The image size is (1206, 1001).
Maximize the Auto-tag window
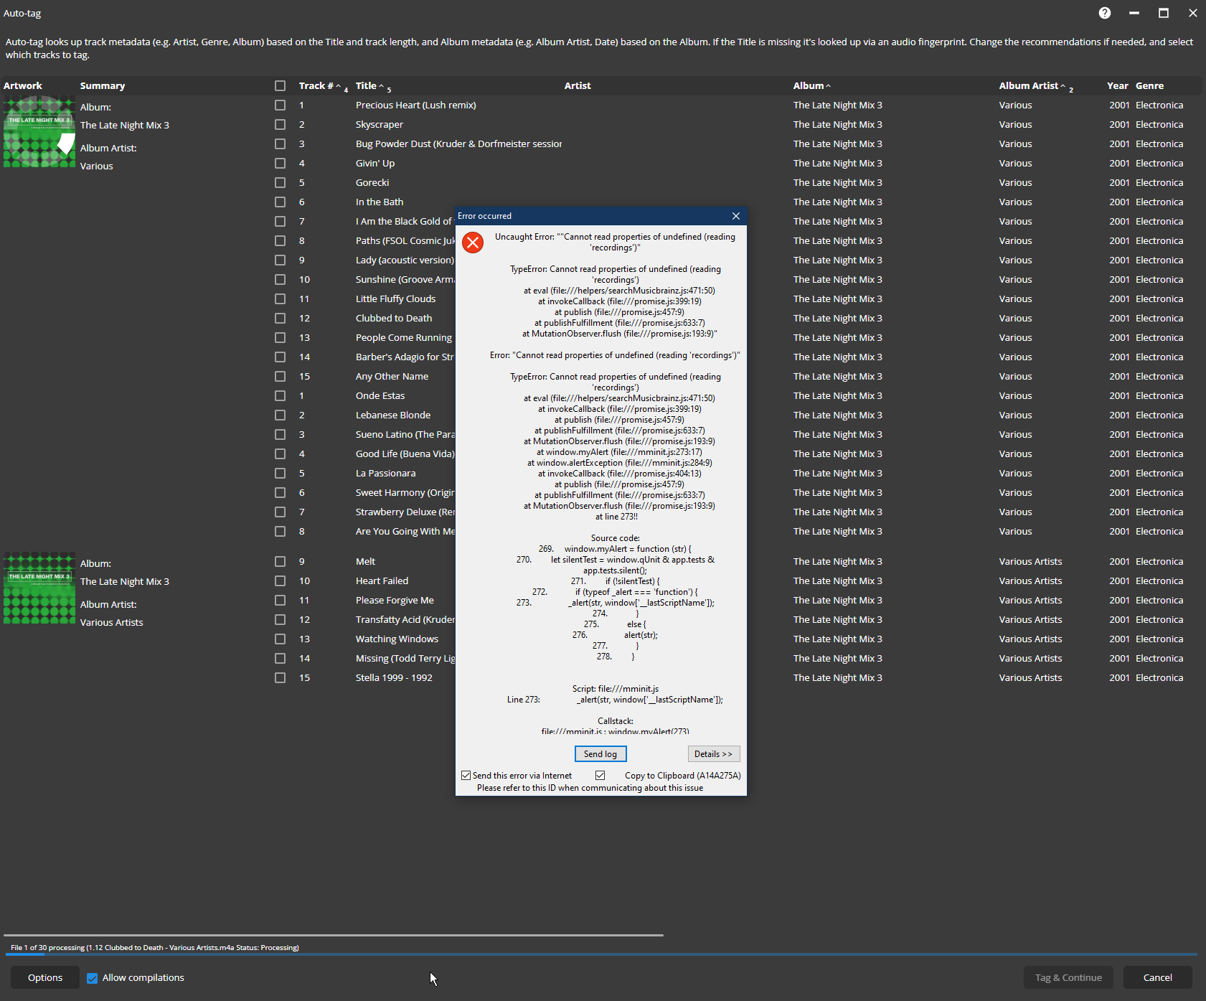1164,13
